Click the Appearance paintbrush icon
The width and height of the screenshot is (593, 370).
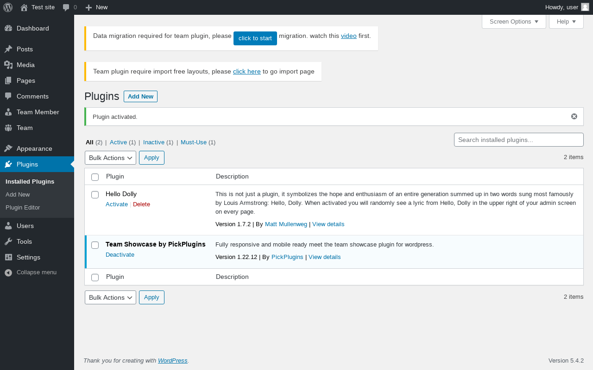[x=8, y=148]
